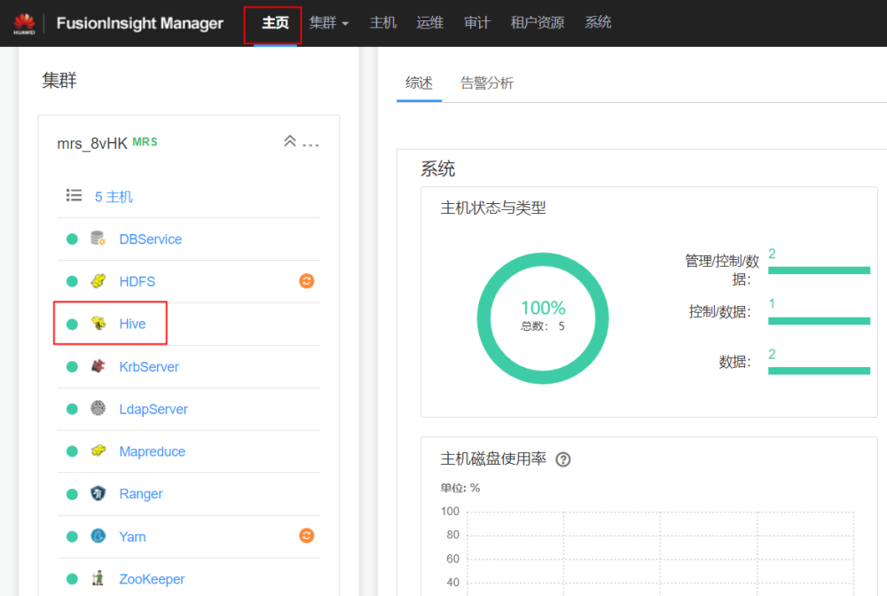Open the LdapServer service link
This screenshot has width=887, height=596.
point(153,410)
